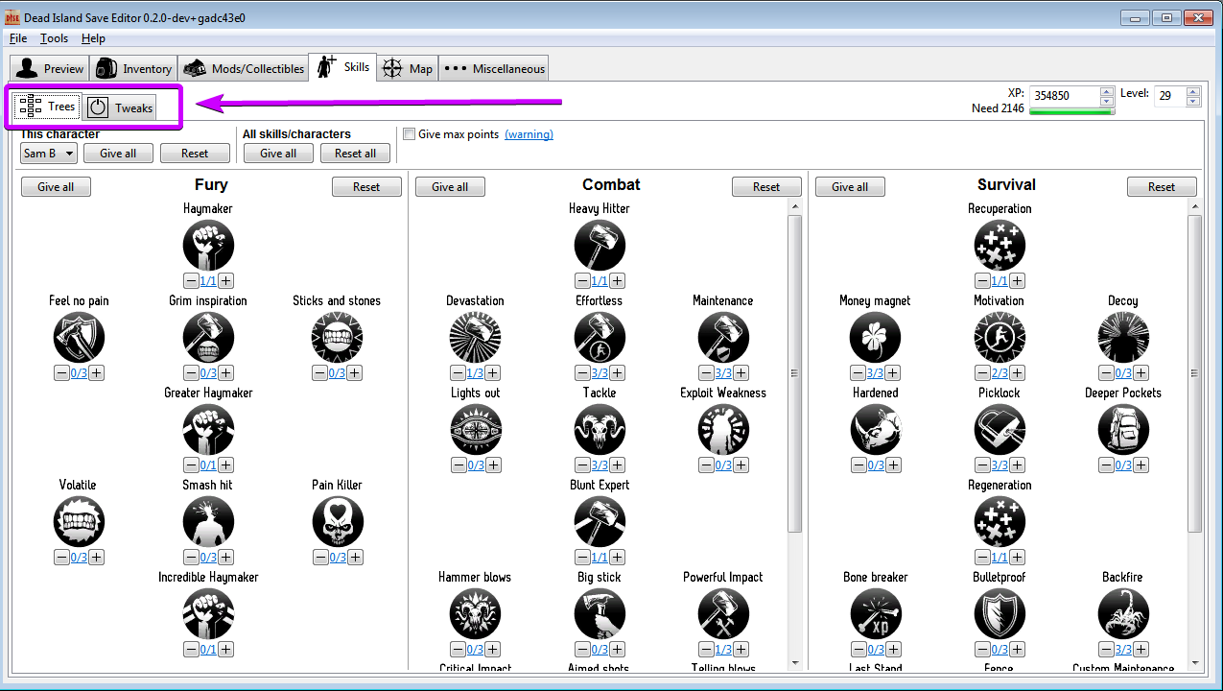This screenshot has width=1223, height=691.
Task: Click the Devastation skill icon
Action: click(475, 337)
